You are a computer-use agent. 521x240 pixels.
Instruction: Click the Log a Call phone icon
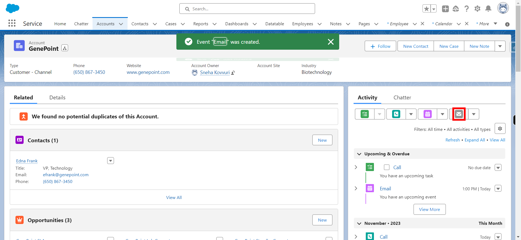tap(396, 114)
